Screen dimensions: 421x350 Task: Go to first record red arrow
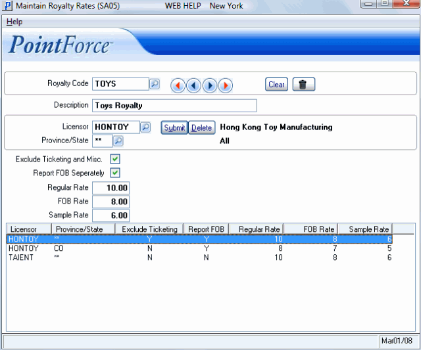point(178,85)
